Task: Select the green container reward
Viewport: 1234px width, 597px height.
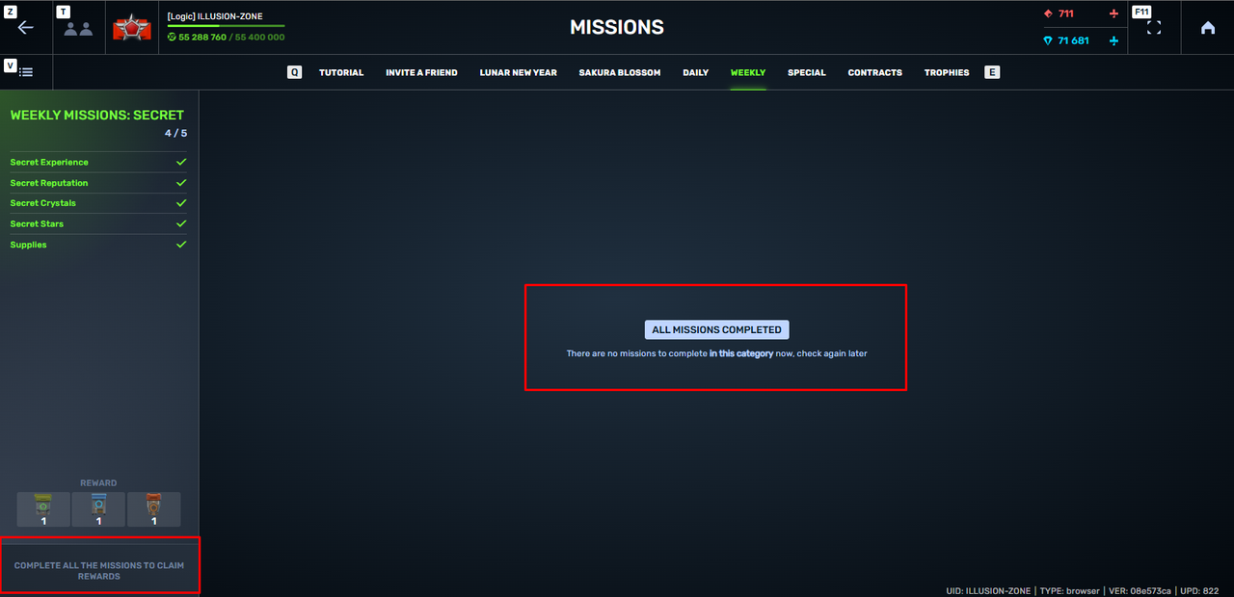Action: (43, 509)
